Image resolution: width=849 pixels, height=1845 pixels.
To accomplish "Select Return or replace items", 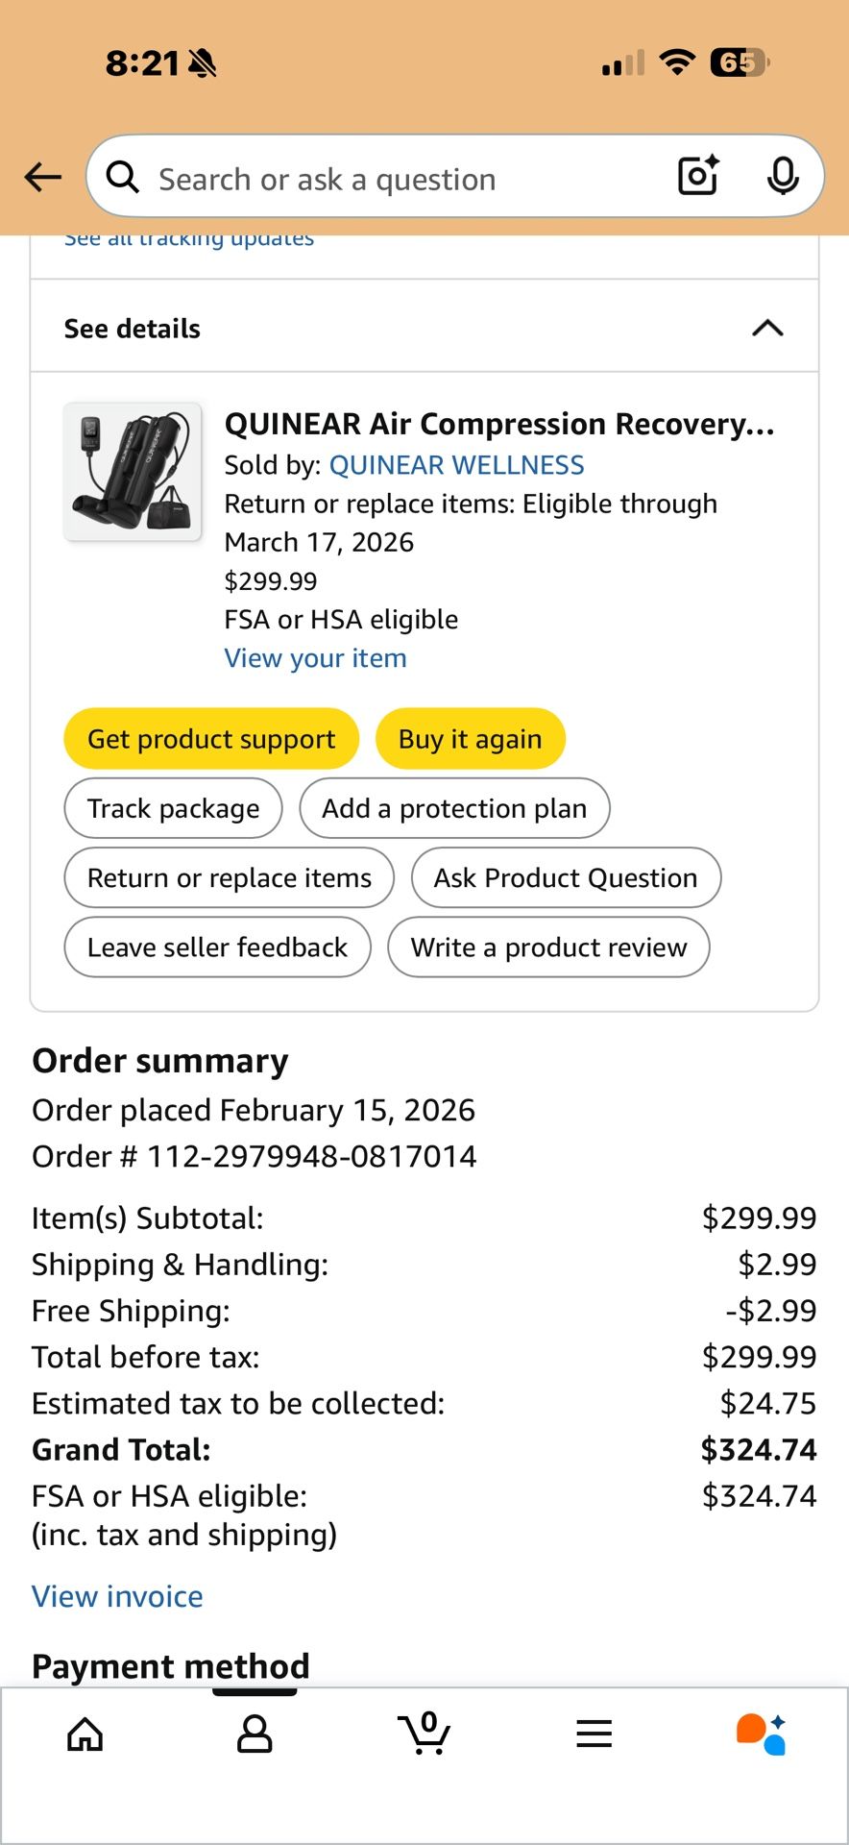I will point(229,877).
